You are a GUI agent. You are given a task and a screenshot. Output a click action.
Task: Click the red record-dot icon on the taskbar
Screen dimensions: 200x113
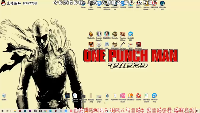point(55,111)
